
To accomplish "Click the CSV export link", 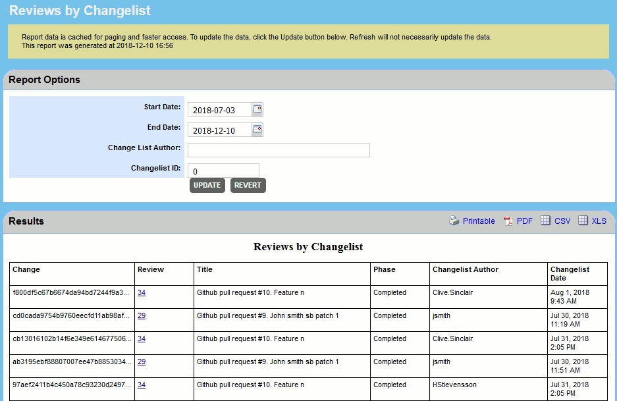I will click(561, 221).
